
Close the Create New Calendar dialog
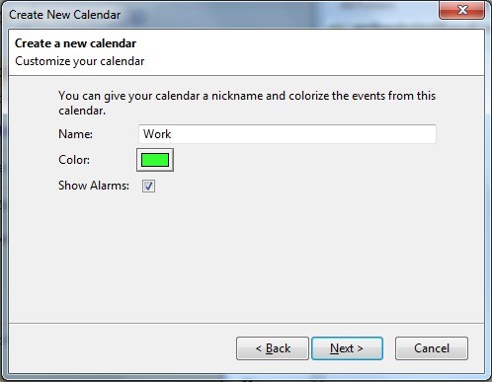461,10
